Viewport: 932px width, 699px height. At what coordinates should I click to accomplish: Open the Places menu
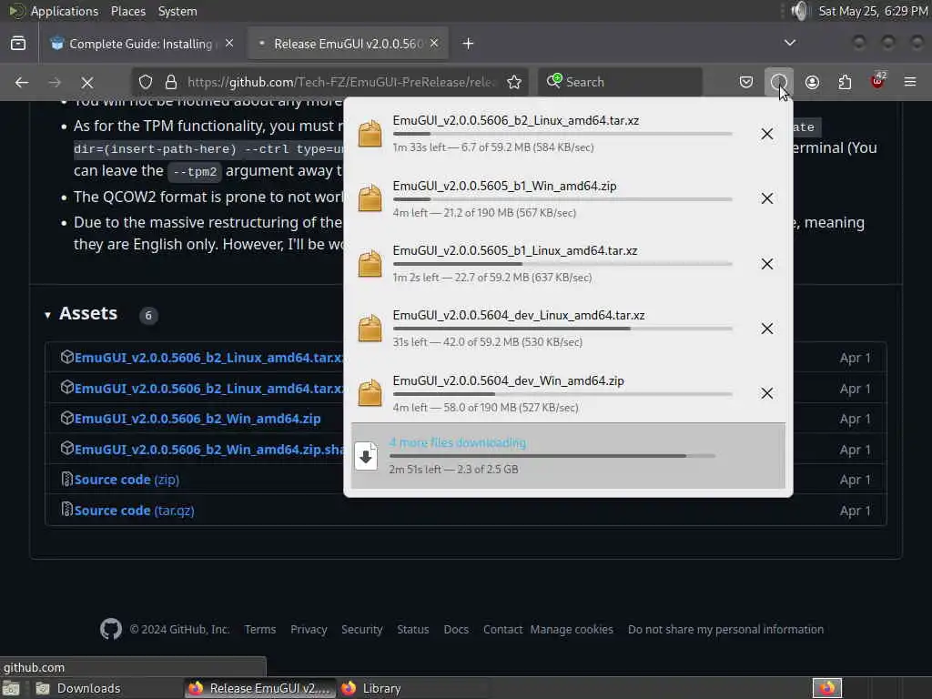click(x=128, y=11)
